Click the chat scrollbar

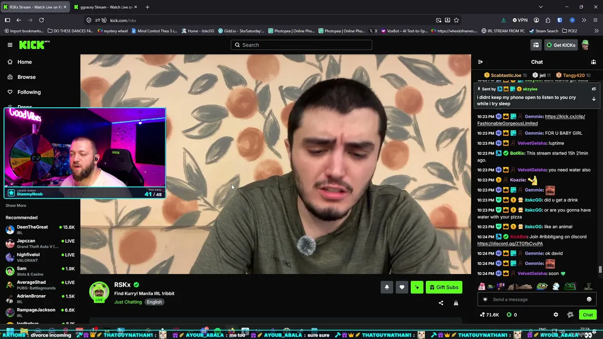(x=600, y=269)
